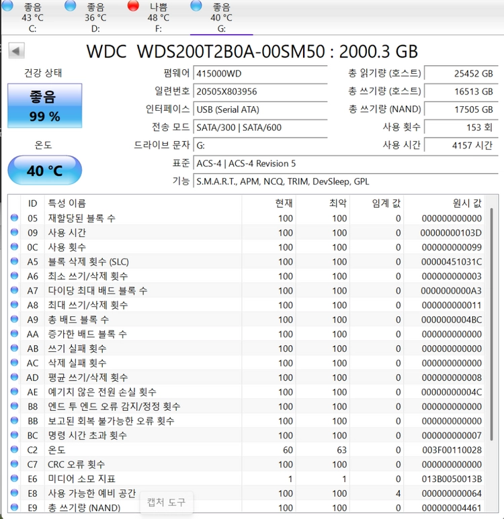Click status orb of attribute A7 row
This screenshot has width=504, height=519.
click(14, 290)
